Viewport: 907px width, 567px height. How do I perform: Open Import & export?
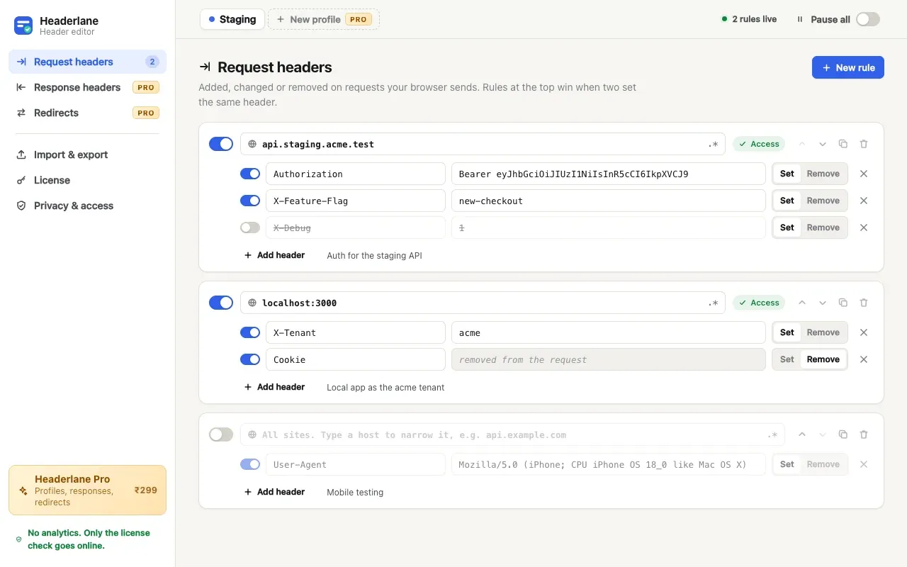87,155
